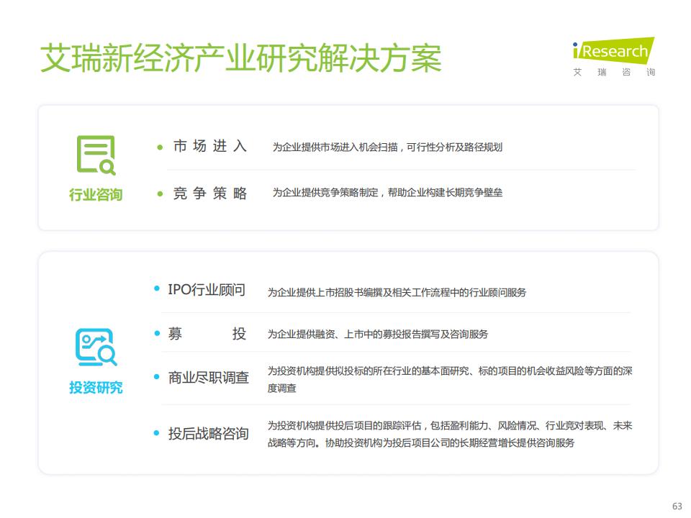Select the 艾瑞咨询 text under the logo
The height and width of the screenshot is (518, 691).
(613, 73)
